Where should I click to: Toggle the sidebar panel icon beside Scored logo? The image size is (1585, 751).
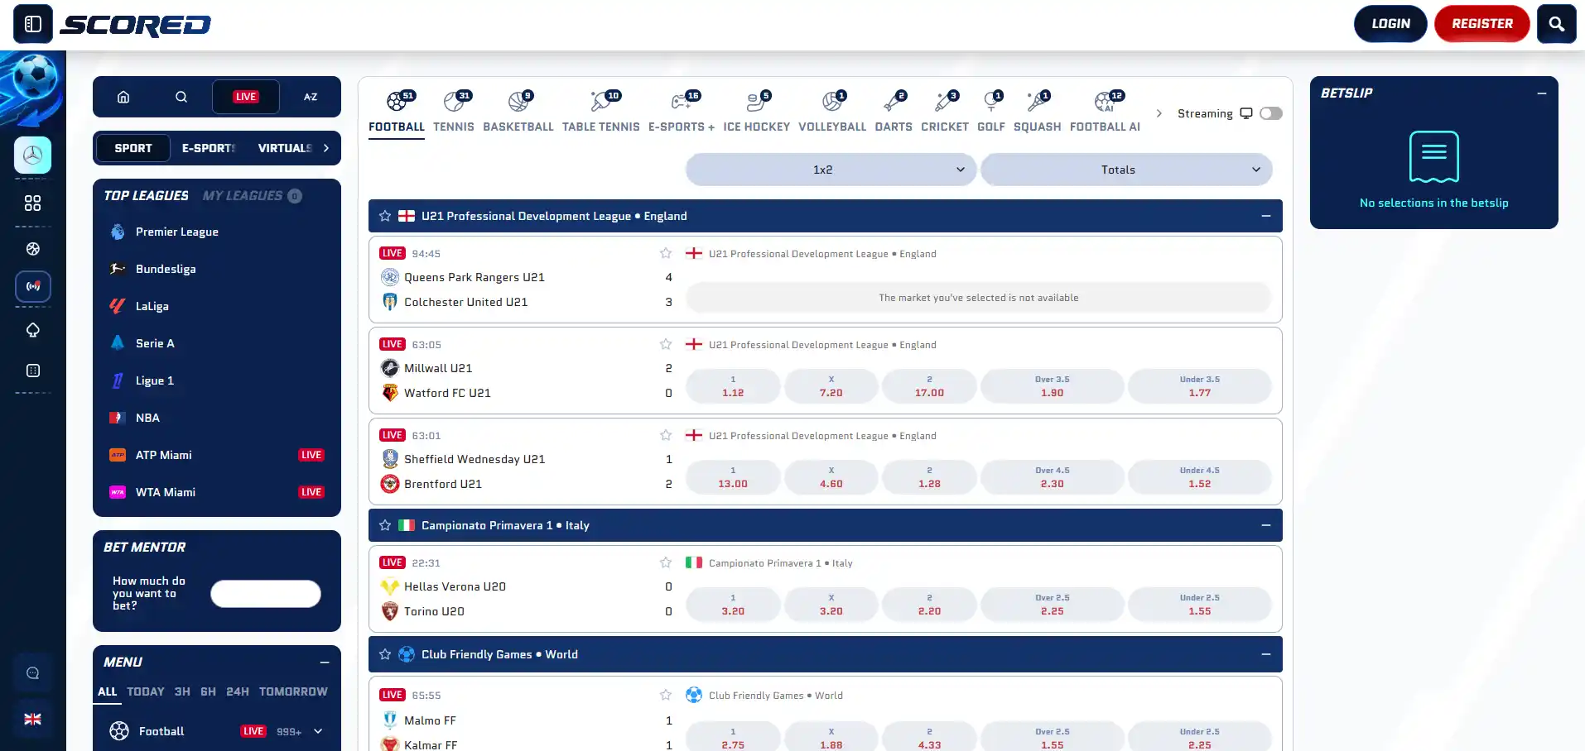pyautogui.click(x=33, y=24)
